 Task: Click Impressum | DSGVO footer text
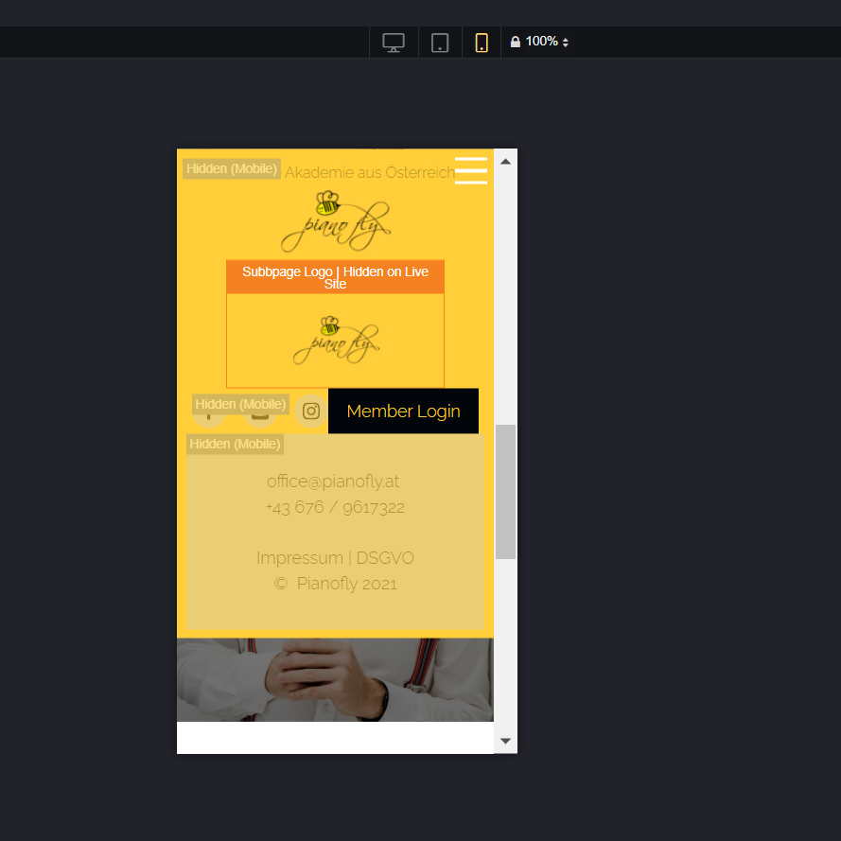335,558
